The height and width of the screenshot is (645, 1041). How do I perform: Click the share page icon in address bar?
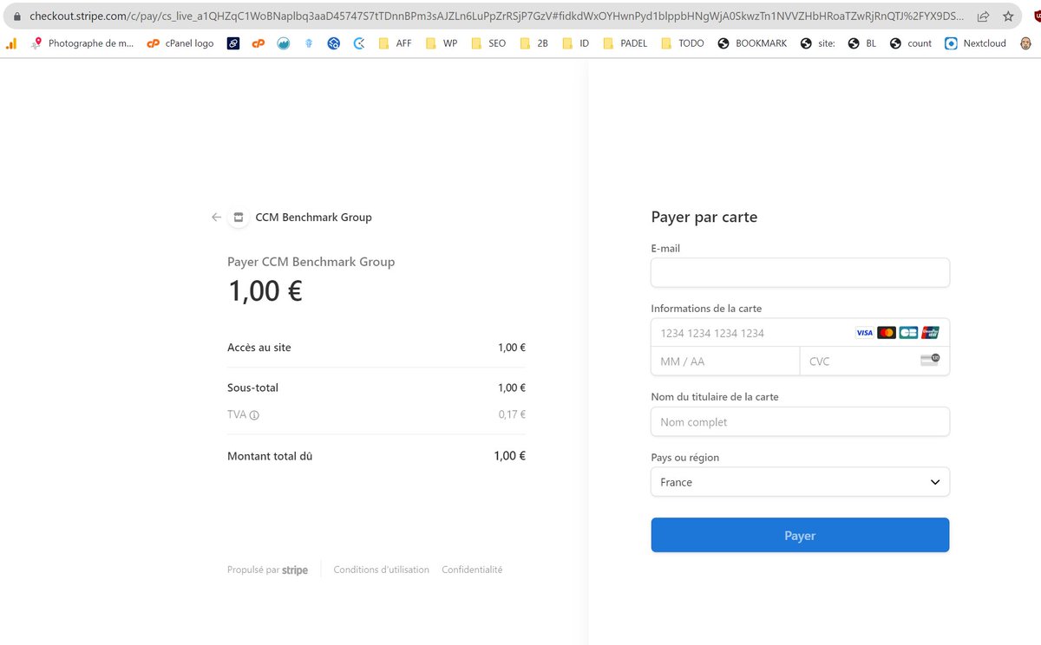983,16
